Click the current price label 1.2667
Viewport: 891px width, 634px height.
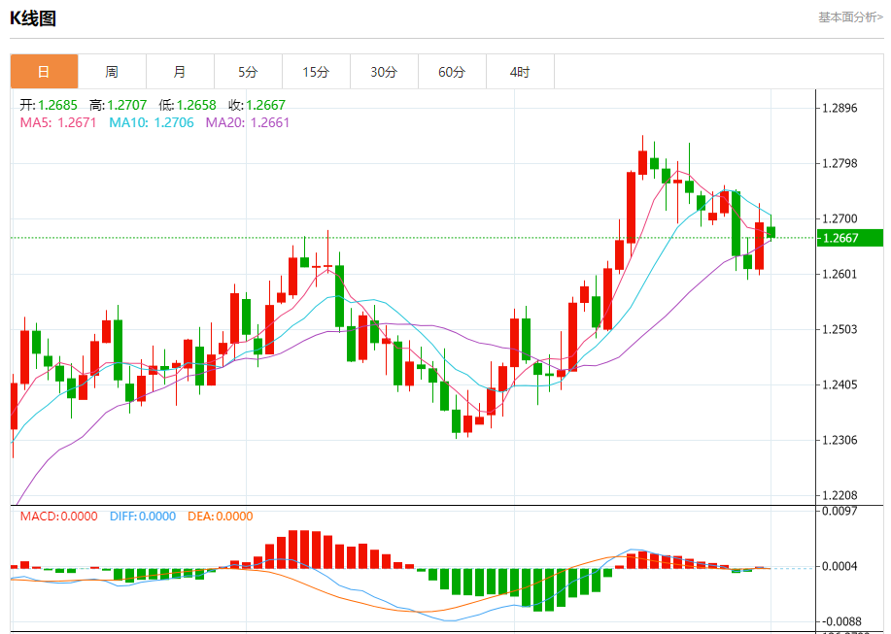click(849, 238)
